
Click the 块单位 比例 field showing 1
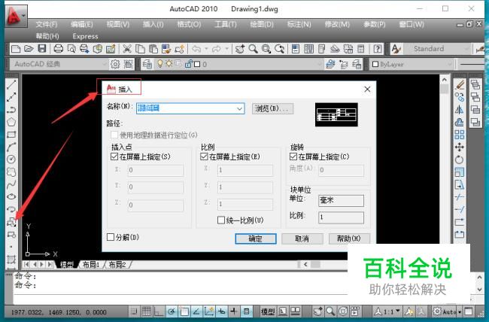coord(341,217)
